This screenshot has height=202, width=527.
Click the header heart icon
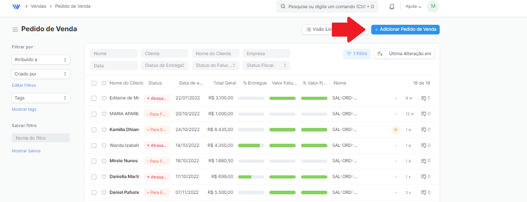point(104,83)
